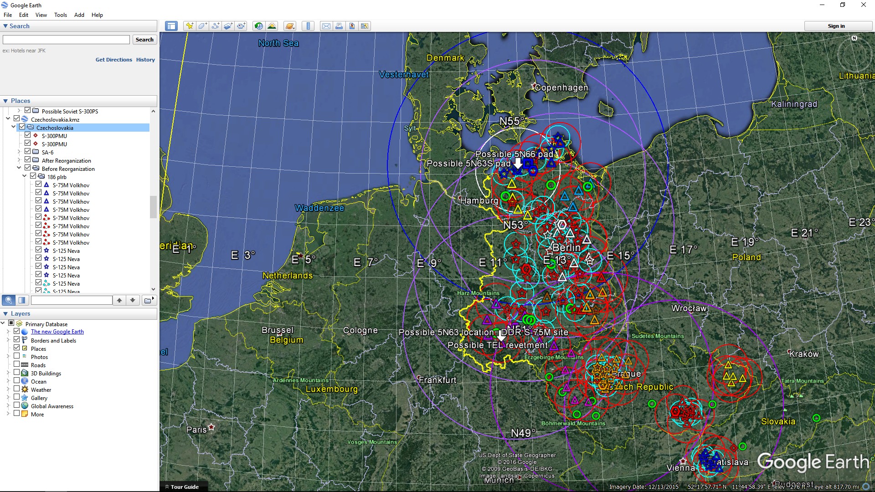The width and height of the screenshot is (875, 492).
Task: Uncheck the SA-6 folder checkbox
Action: pos(28,152)
